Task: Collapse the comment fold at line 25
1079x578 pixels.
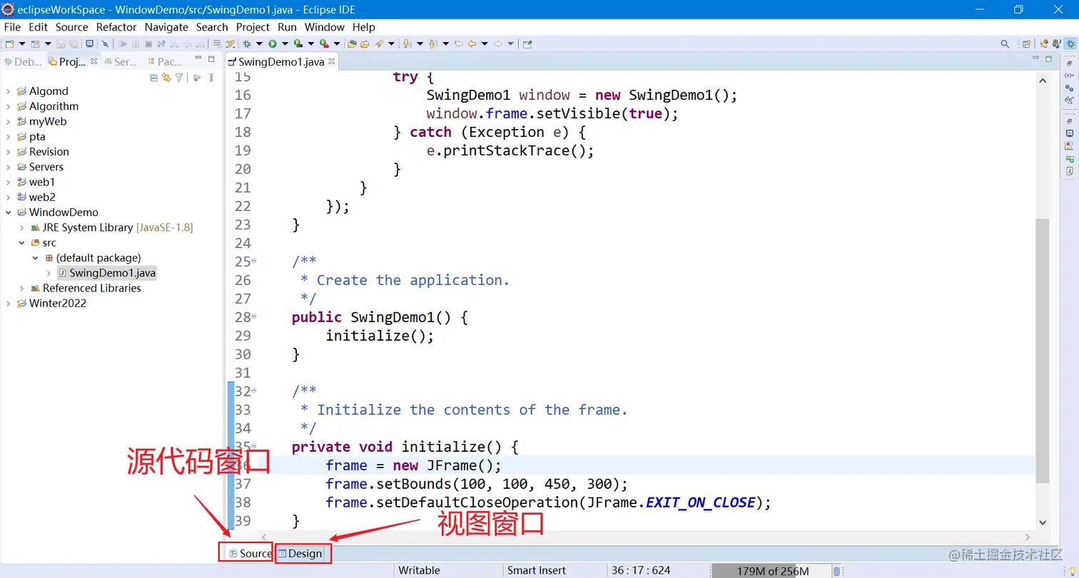Action: 254,261
